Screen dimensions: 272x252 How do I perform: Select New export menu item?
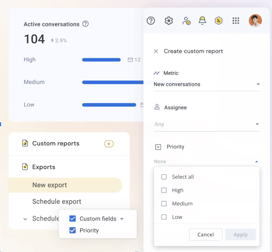tap(50, 185)
